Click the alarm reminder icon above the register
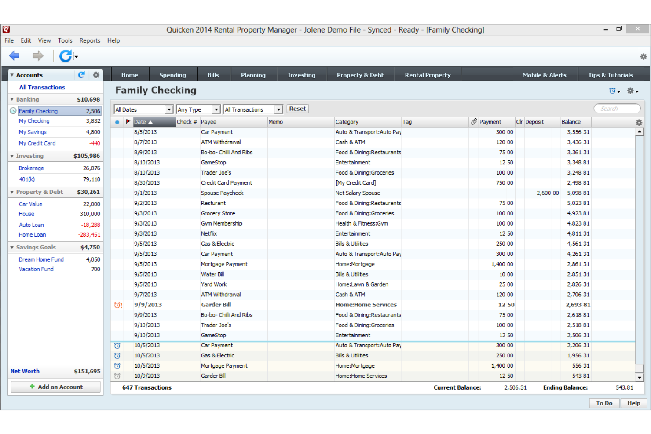This screenshot has width=651, height=434. (612, 91)
